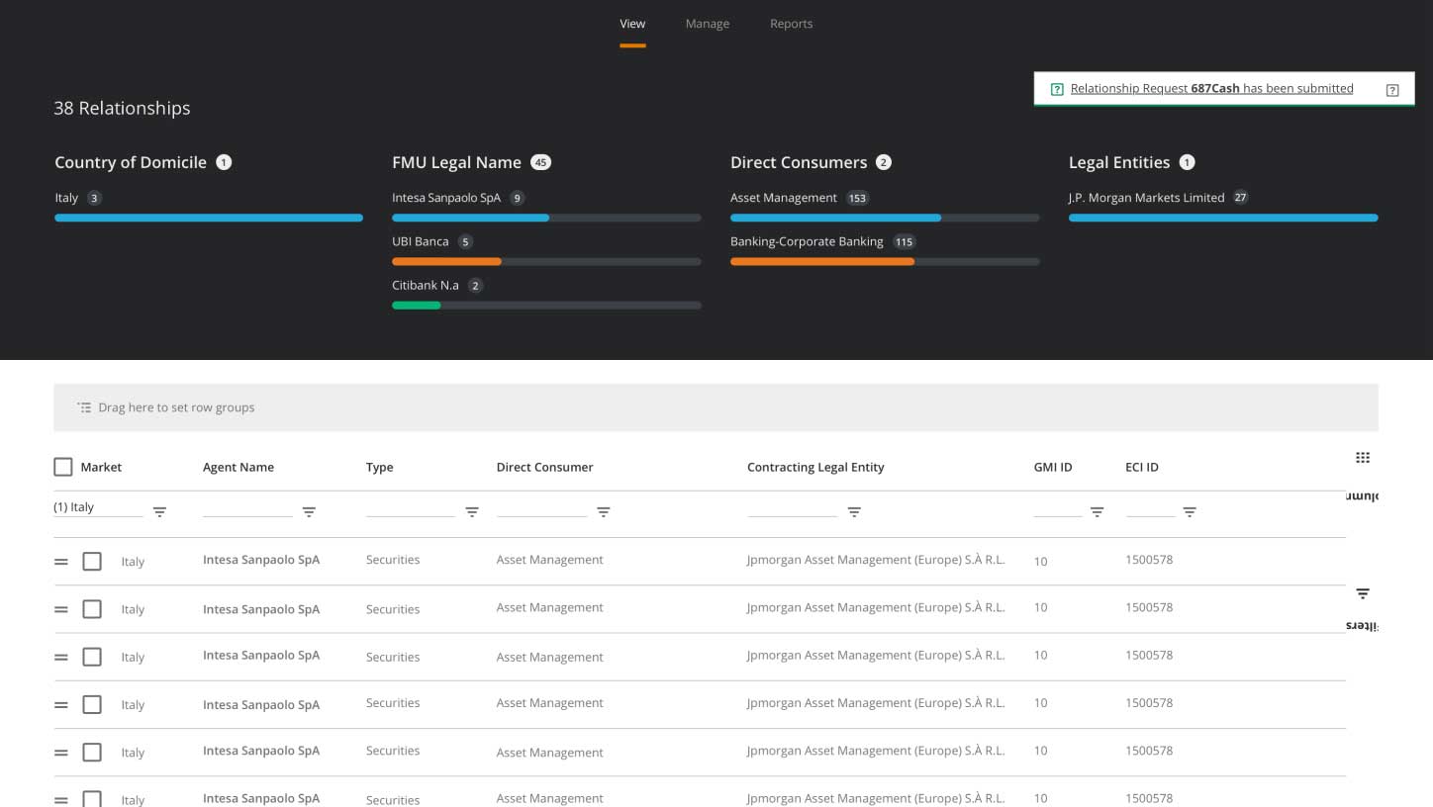Toggle the select-all checkbox beside Market header

[x=63, y=467]
